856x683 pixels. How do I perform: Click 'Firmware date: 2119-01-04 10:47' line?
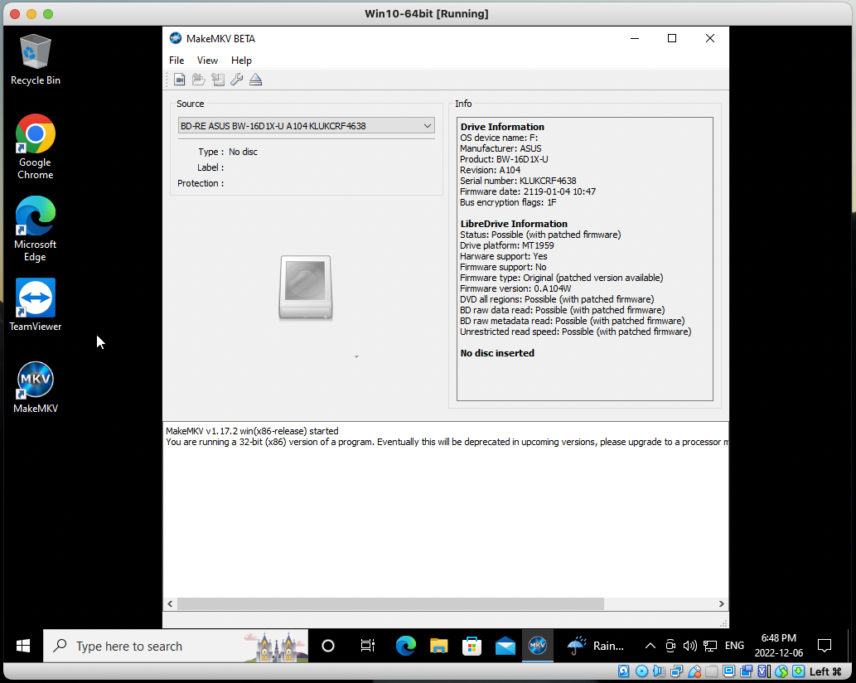(x=528, y=191)
